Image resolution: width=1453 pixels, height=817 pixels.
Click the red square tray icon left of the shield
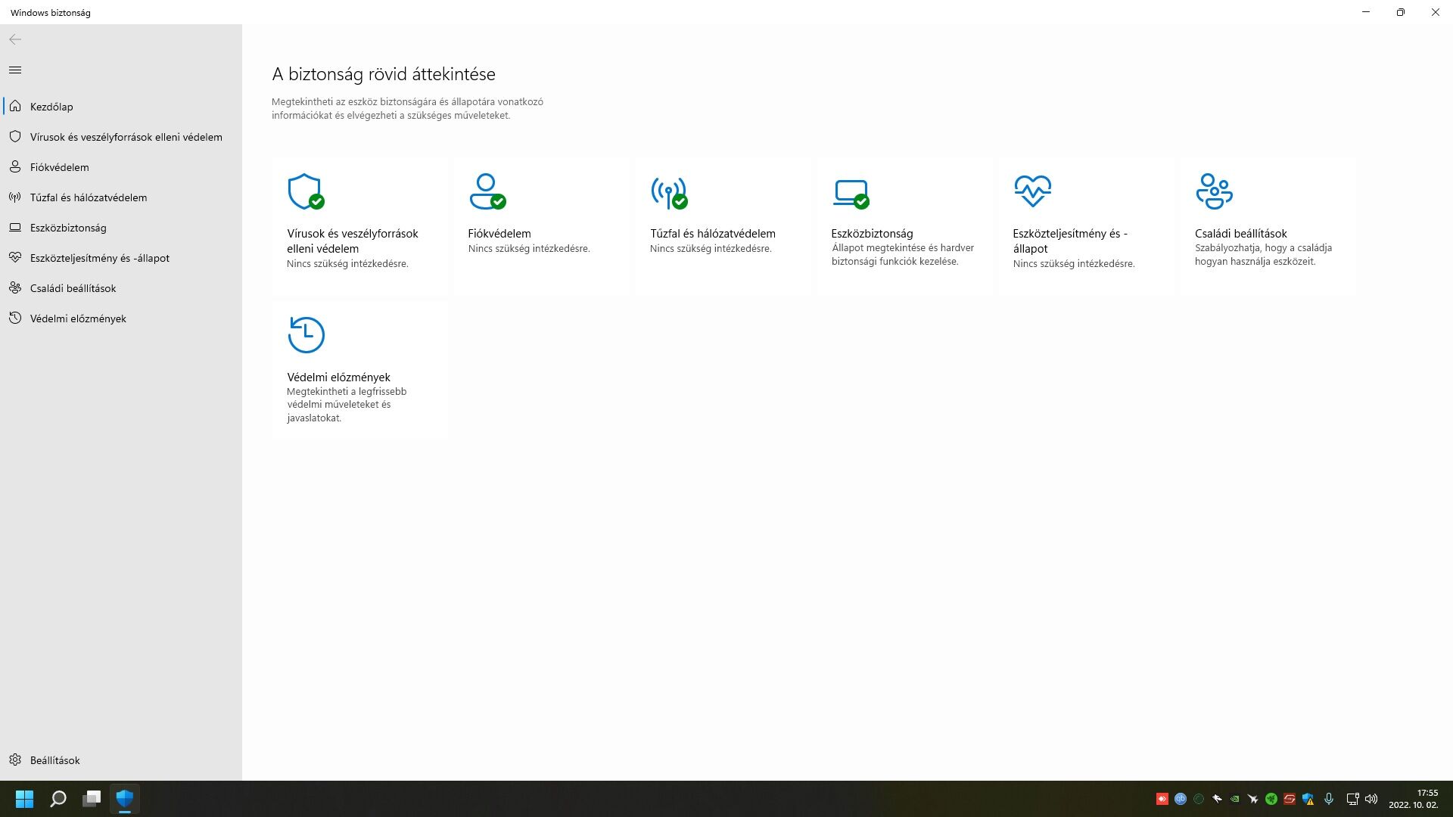[1290, 799]
